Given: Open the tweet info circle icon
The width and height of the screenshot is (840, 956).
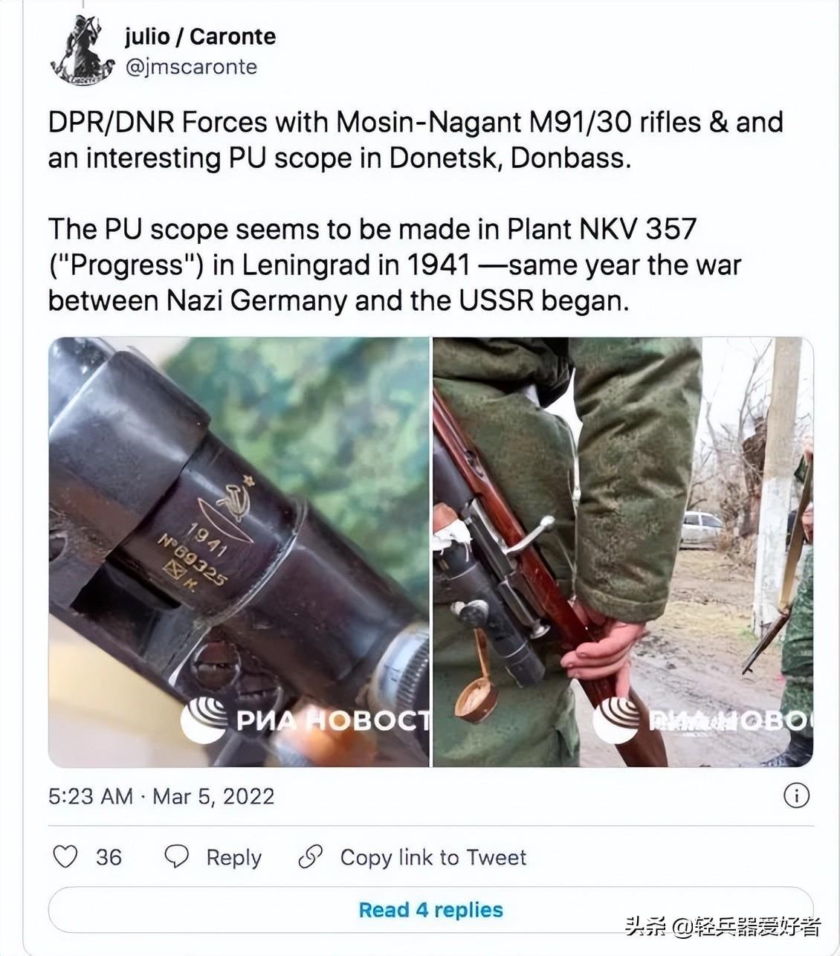Looking at the screenshot, I should click(796, 796).
